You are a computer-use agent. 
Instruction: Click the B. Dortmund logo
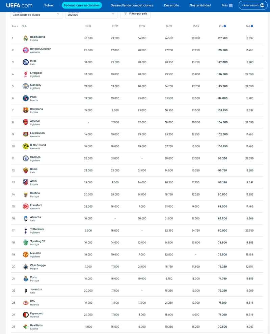[x=26, y=146]
